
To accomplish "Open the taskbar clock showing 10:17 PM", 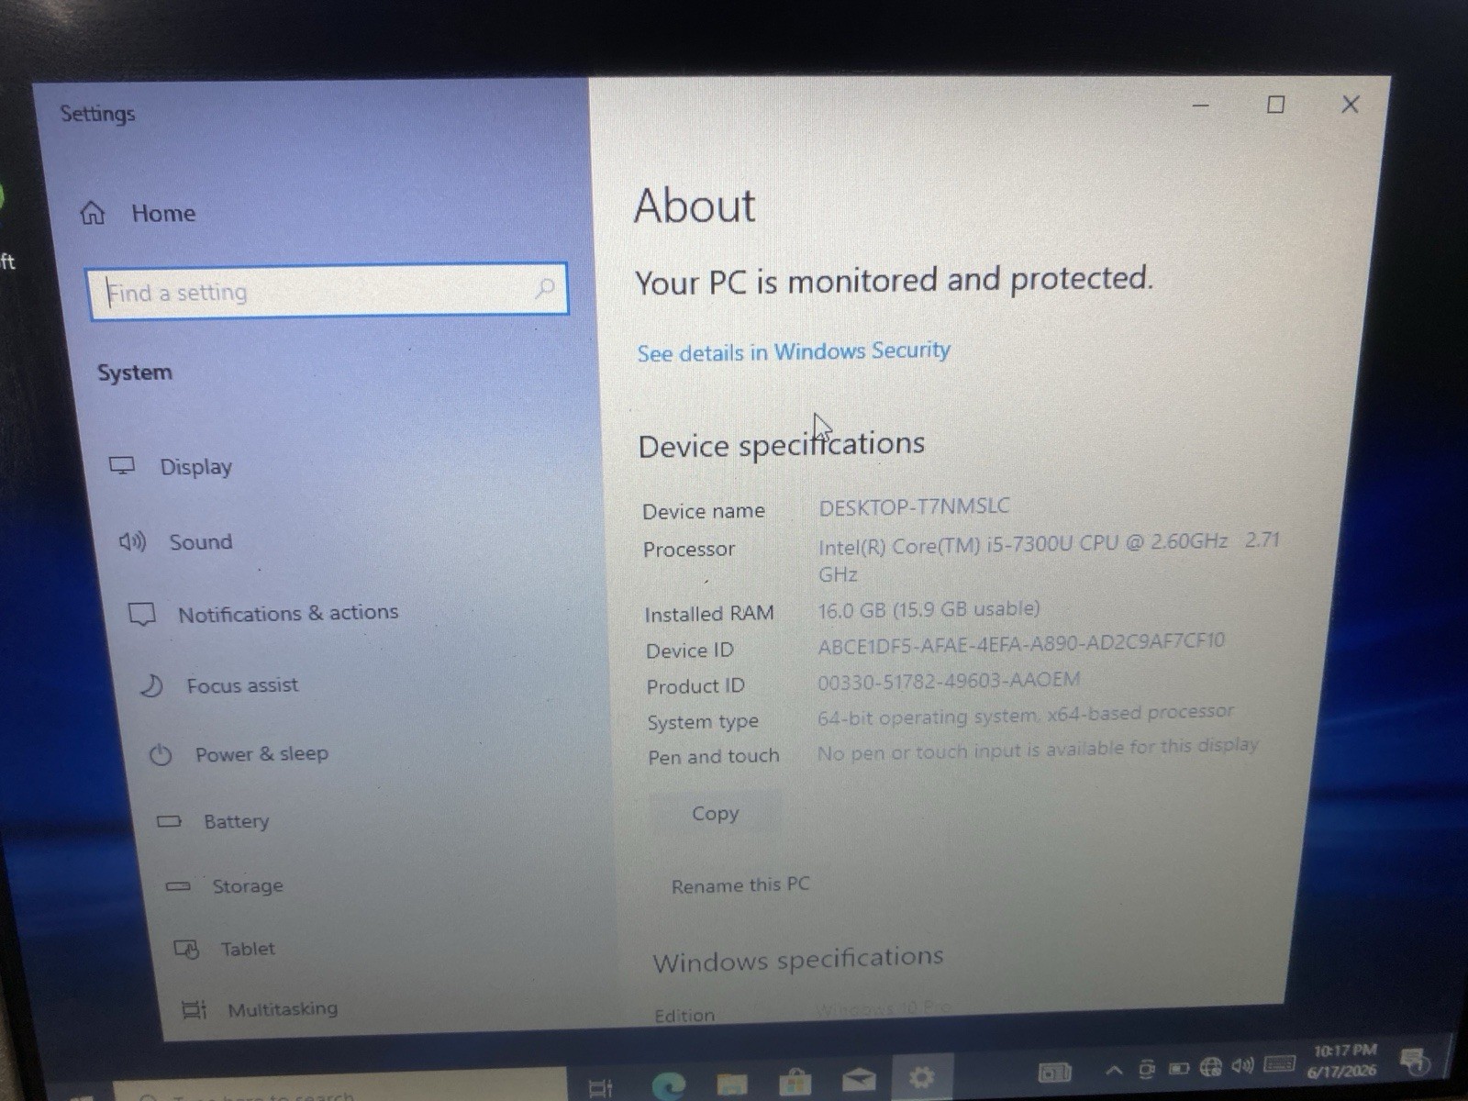I will 1343,1061.
